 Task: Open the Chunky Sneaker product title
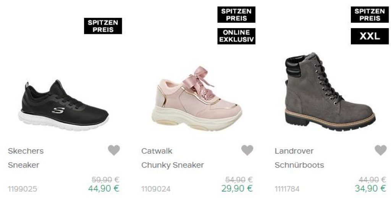(173, 165)
